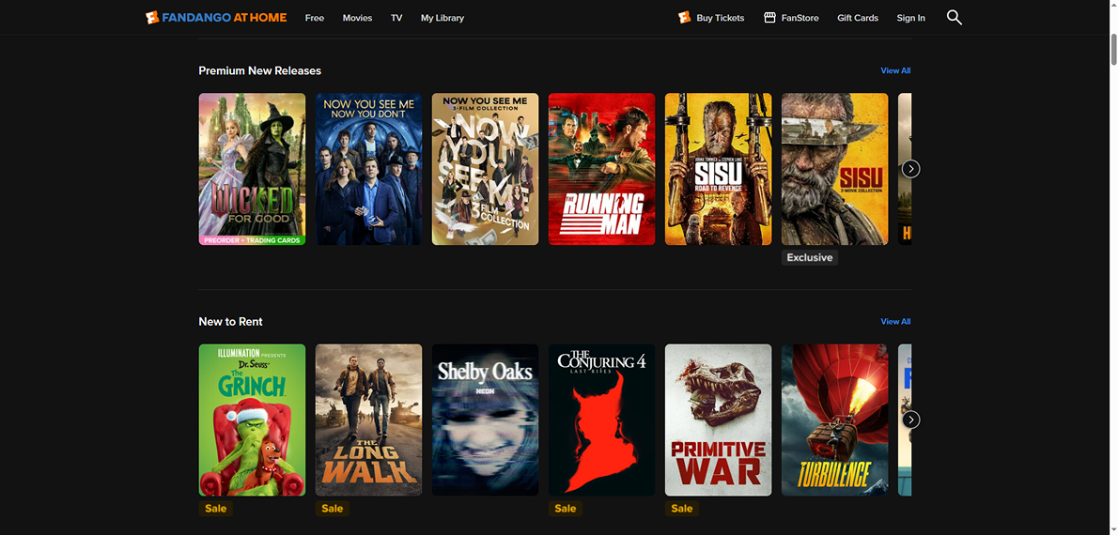
Task: Click the Buy Tickets link text
Action: tap(721, 18)
